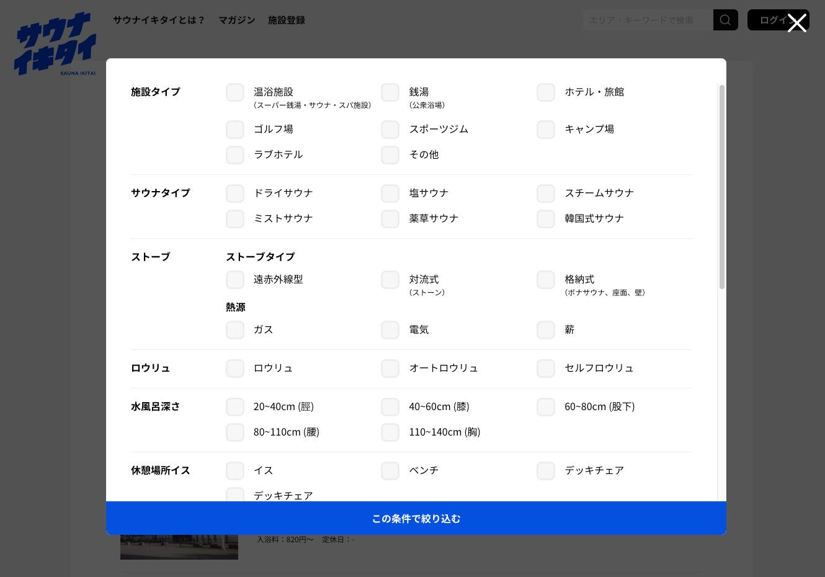Tick the ミストサウナ checkbox

235,219
